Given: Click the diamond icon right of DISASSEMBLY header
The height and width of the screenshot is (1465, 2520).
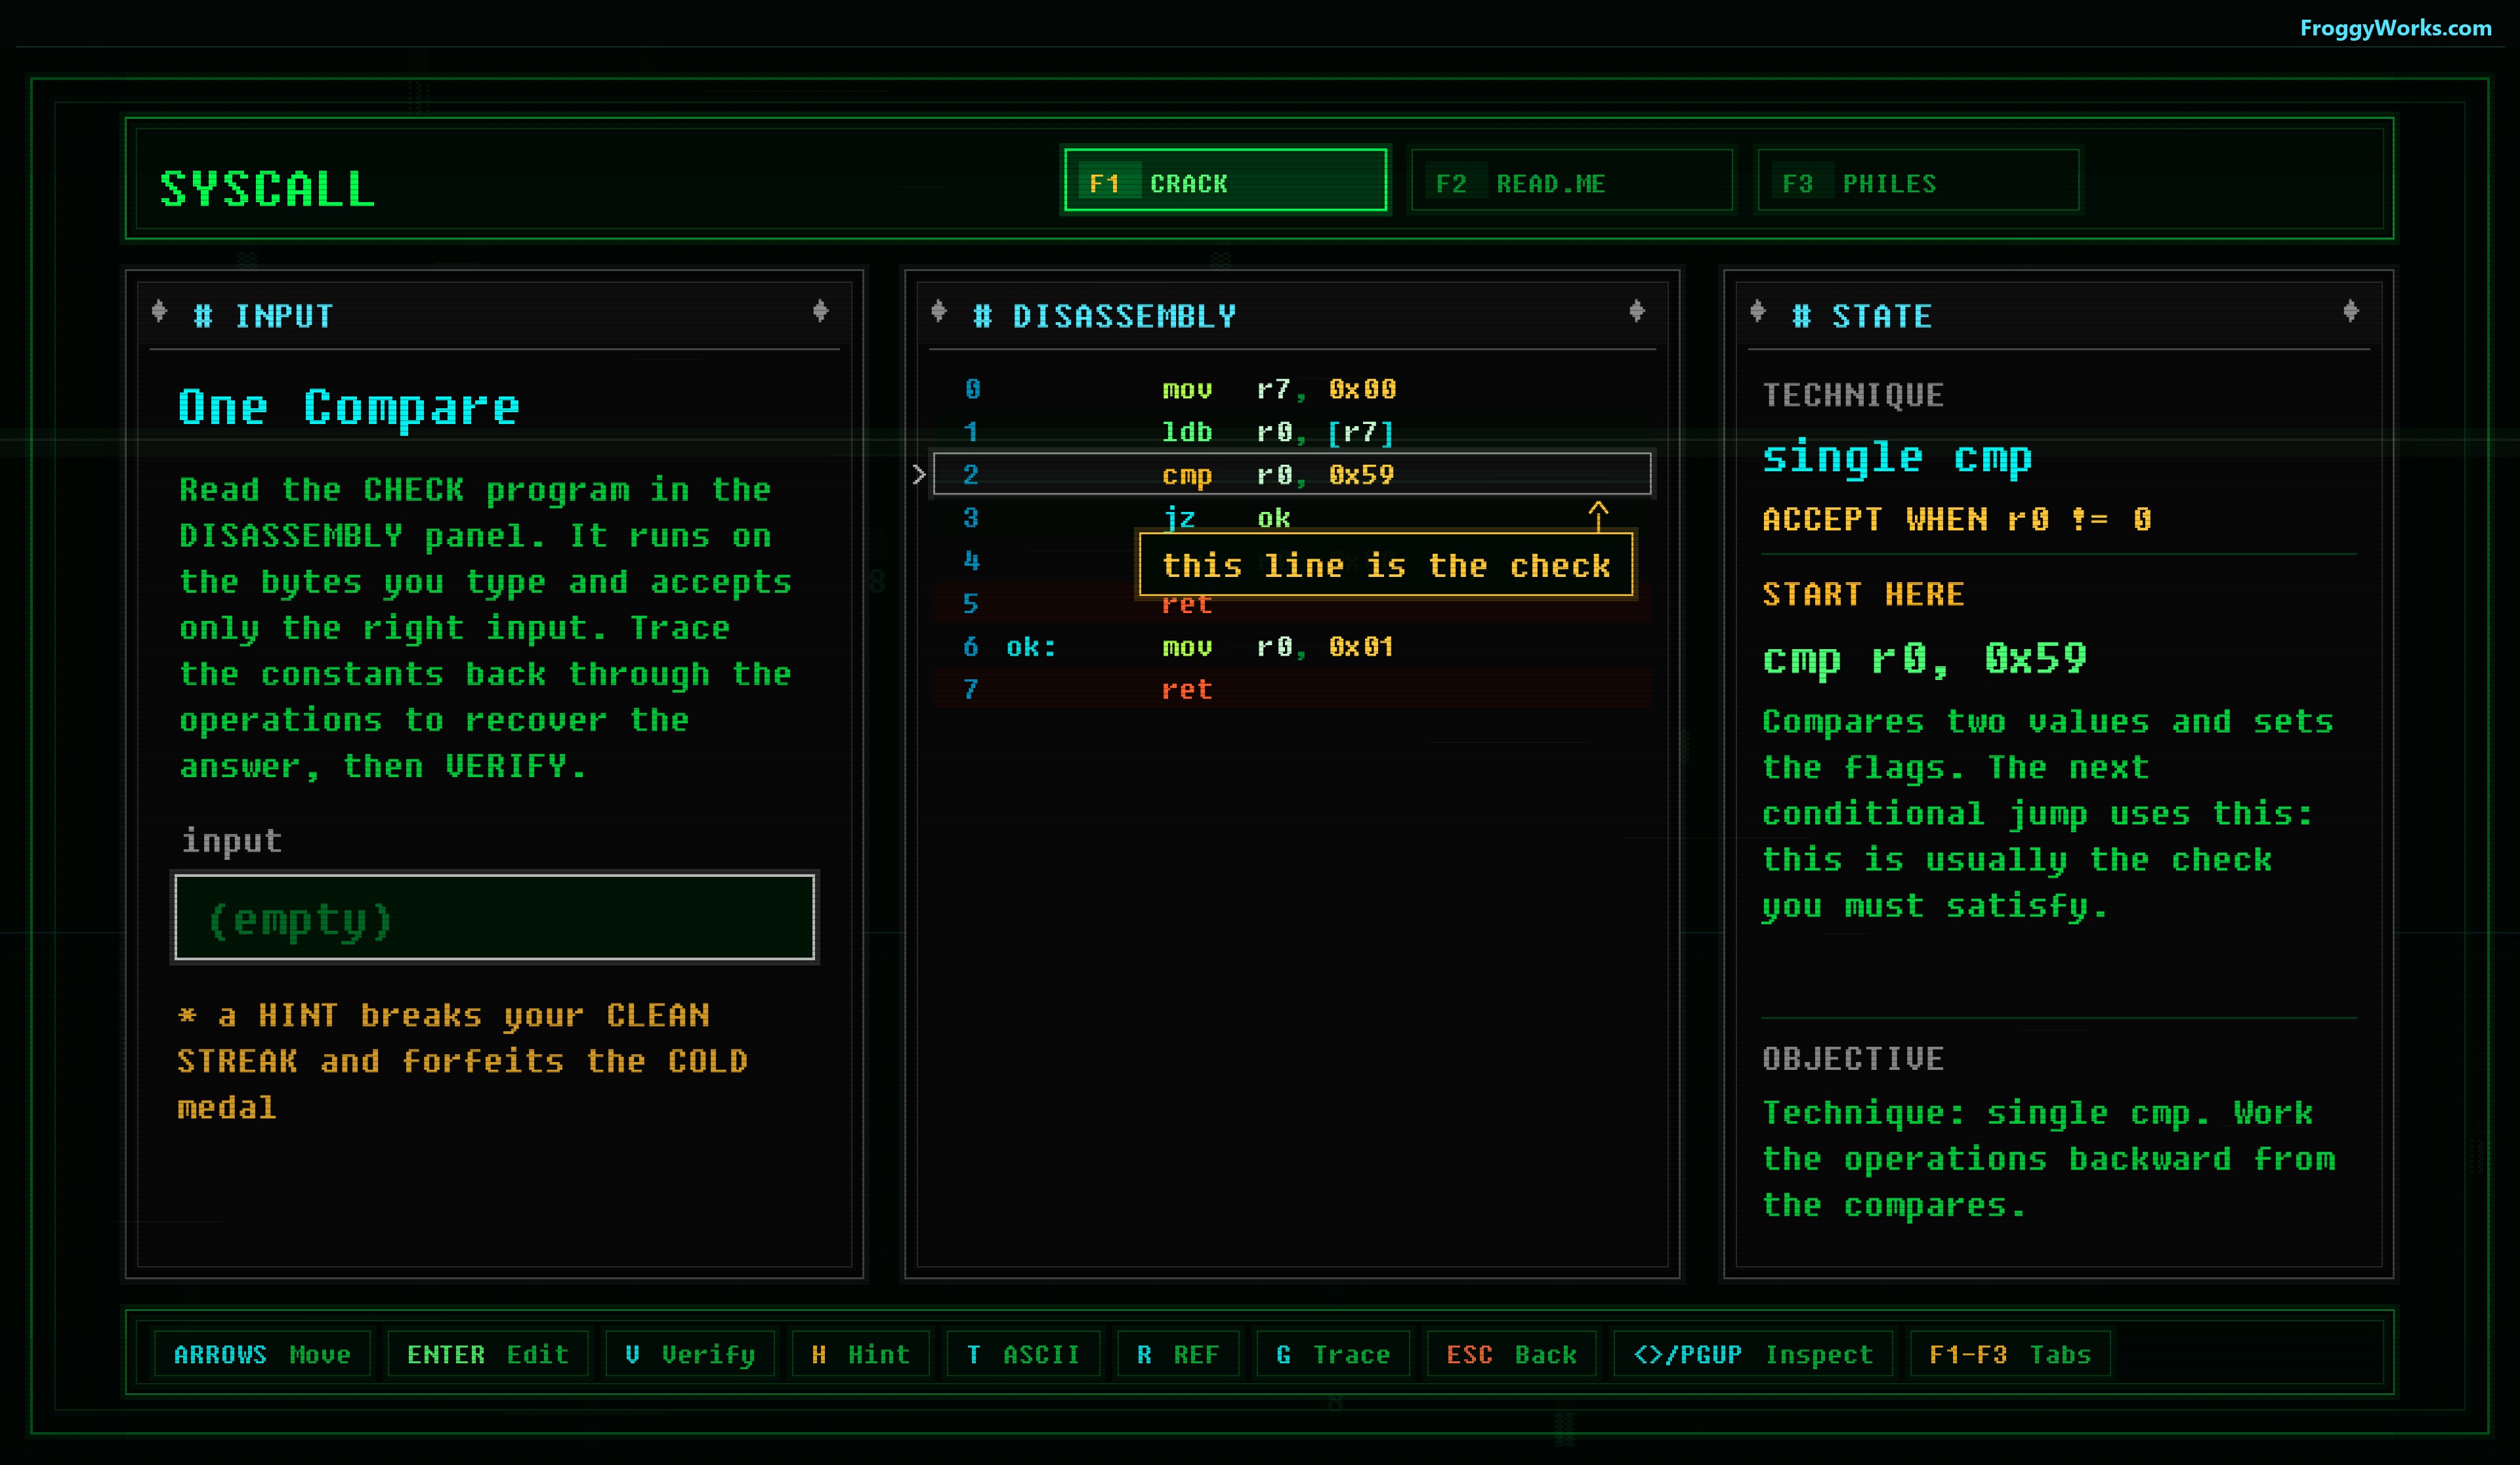Looking at the screenshot, I should coord(1637,311).
